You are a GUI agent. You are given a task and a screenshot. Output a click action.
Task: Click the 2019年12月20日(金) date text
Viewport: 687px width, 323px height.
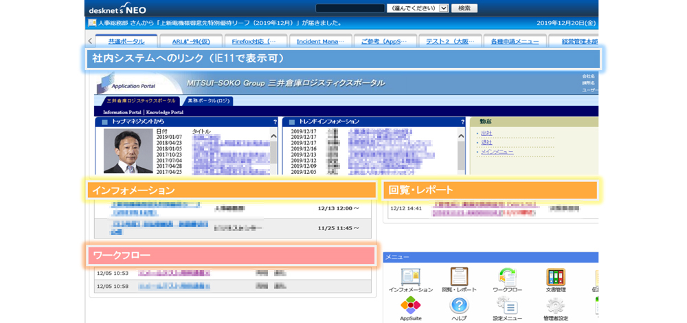click(x=566, y=23)
